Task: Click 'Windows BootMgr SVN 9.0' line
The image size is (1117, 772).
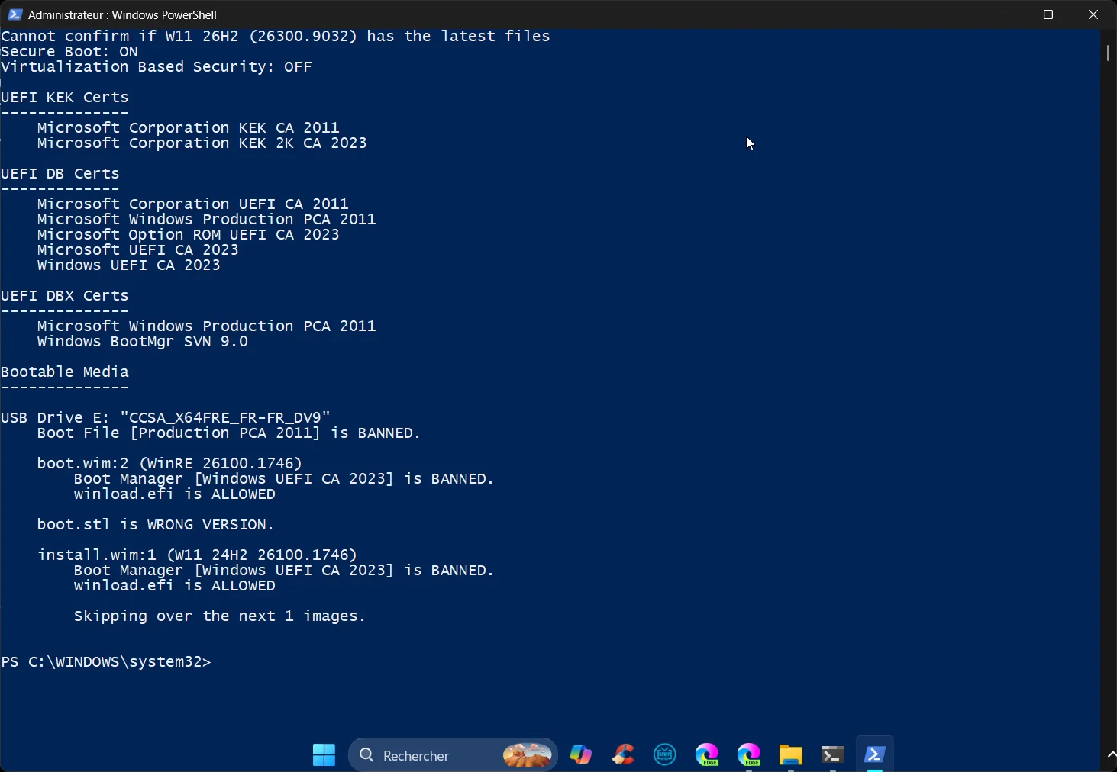Action: pyautogui.click(x=143, y=342)
